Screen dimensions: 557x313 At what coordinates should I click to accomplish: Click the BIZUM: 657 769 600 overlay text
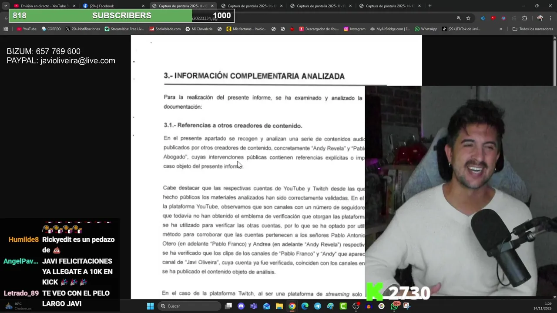tap(44, 51)
